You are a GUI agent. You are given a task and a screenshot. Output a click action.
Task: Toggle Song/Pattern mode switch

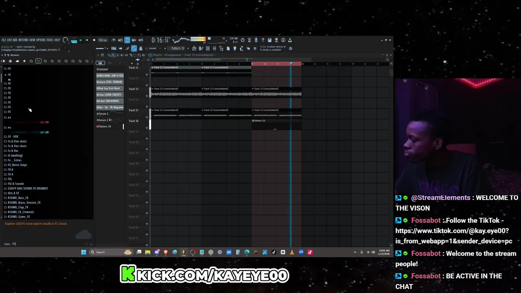74,40
